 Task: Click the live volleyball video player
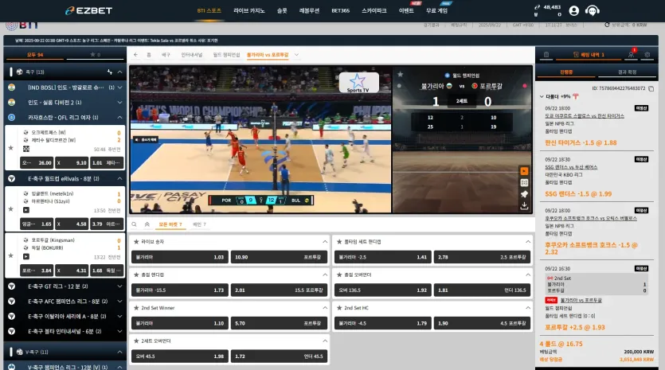click(260, 139)
